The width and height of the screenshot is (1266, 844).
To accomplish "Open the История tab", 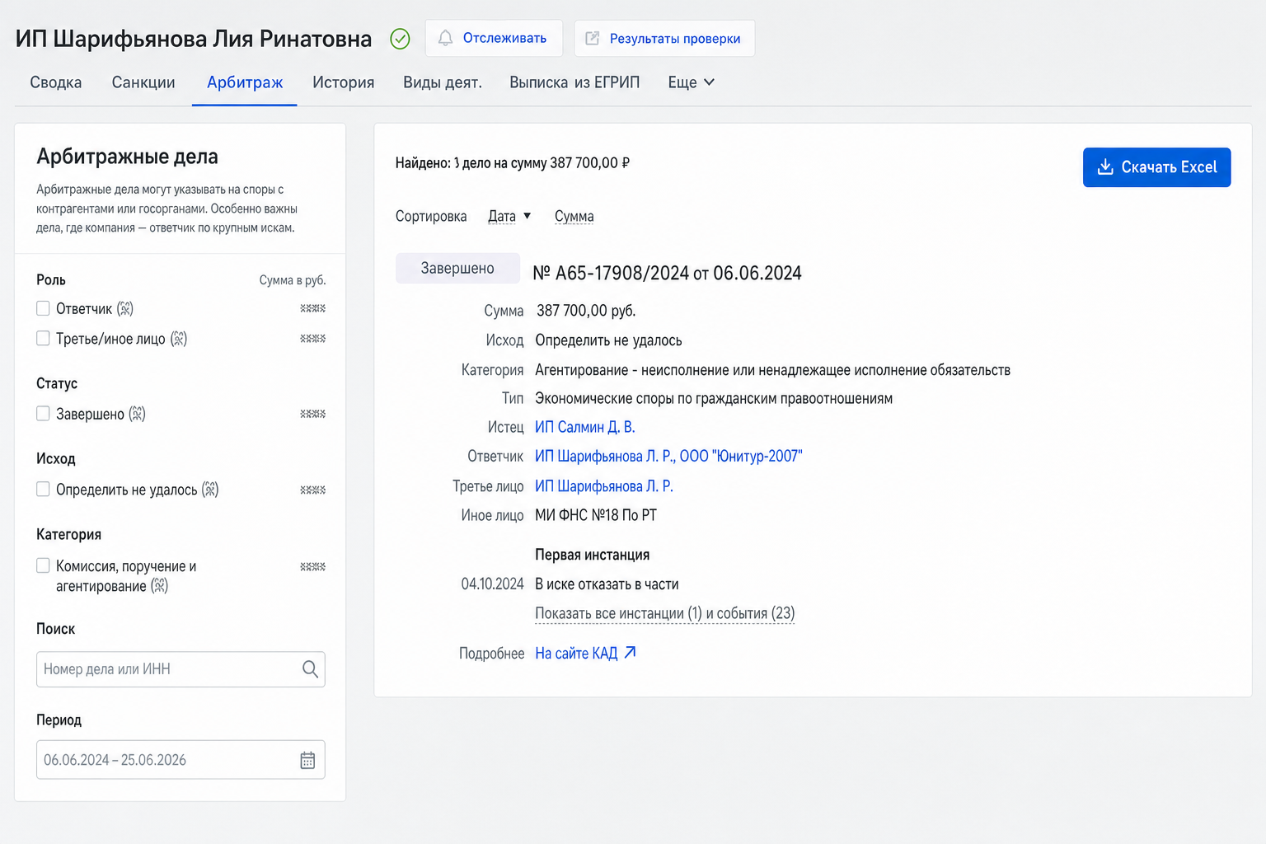I will click(x=343, y=82).
